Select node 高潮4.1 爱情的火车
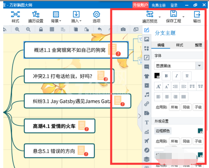This screenshot has height=168, width=209. click(60, 126)
